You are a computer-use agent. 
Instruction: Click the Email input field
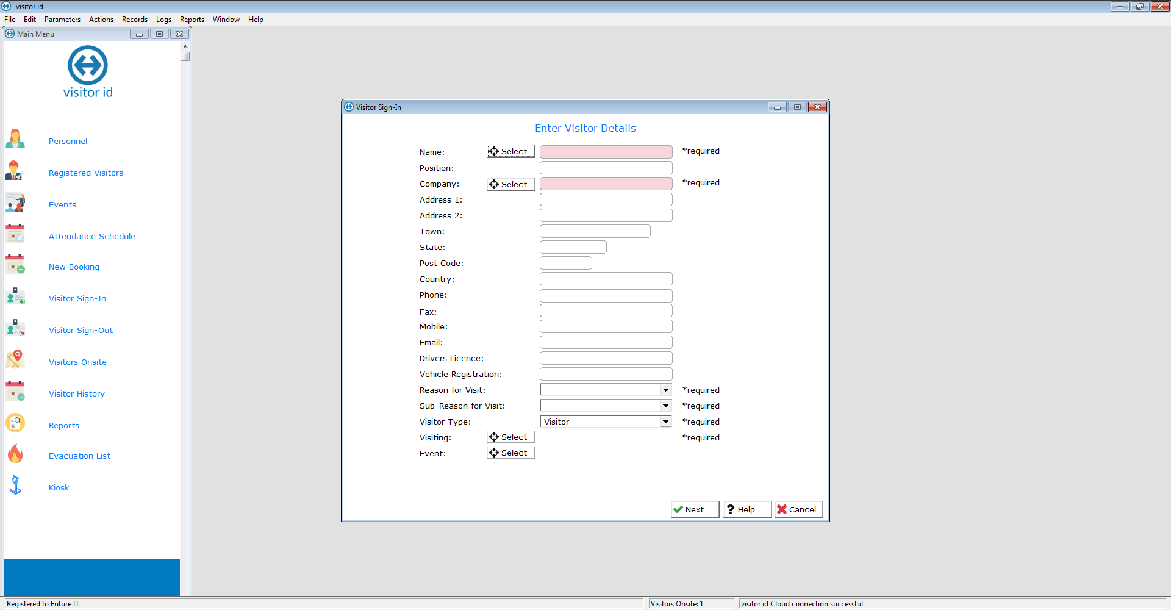606,342
